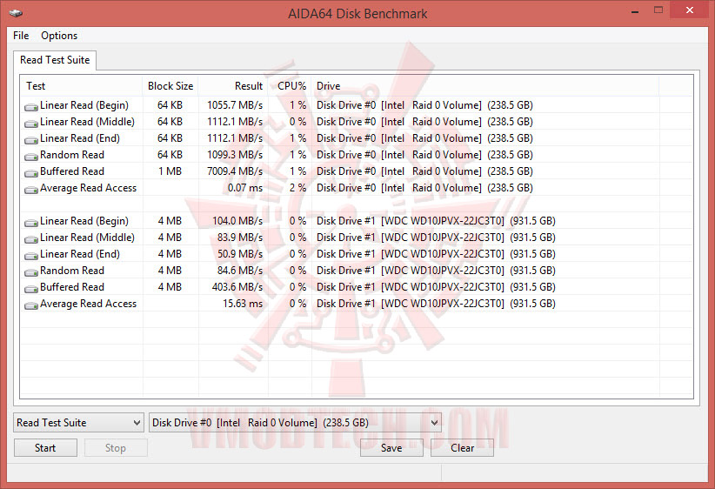Maximize the AIDA64 Disk Benchmark window
This screenshot has width=715, height=489.
[658, 10]
